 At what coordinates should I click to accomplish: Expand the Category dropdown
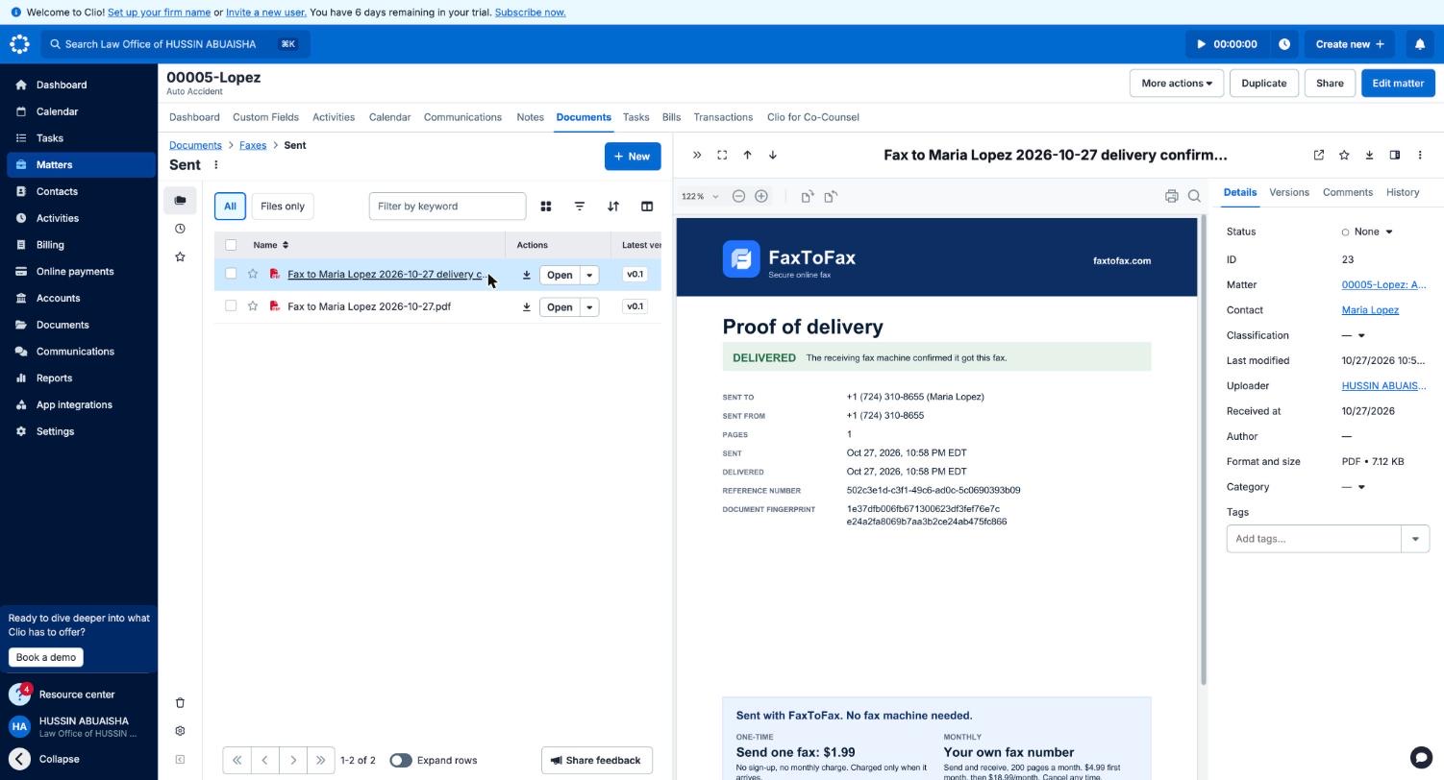click(1354, 487)
